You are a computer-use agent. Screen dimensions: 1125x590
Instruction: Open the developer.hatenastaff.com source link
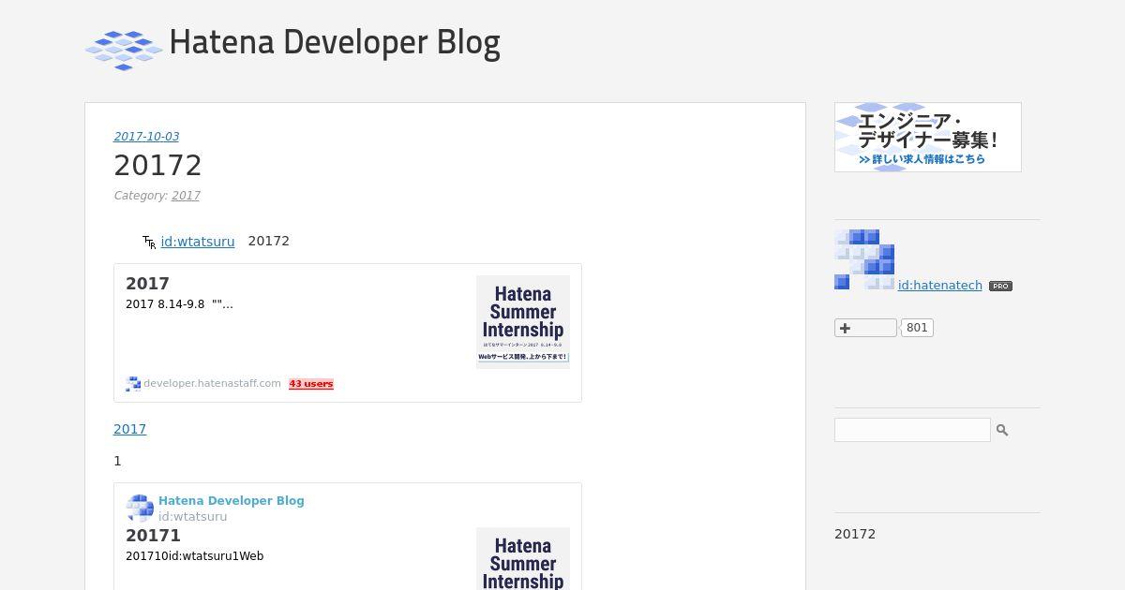click(212, 383)
